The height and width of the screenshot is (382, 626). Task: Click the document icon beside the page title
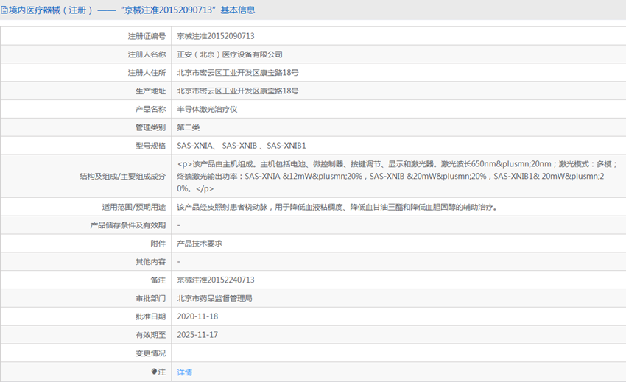click(x=4, y=10)
